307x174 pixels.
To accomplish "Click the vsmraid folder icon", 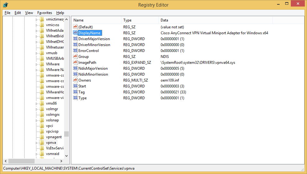I will coord(42,154).
